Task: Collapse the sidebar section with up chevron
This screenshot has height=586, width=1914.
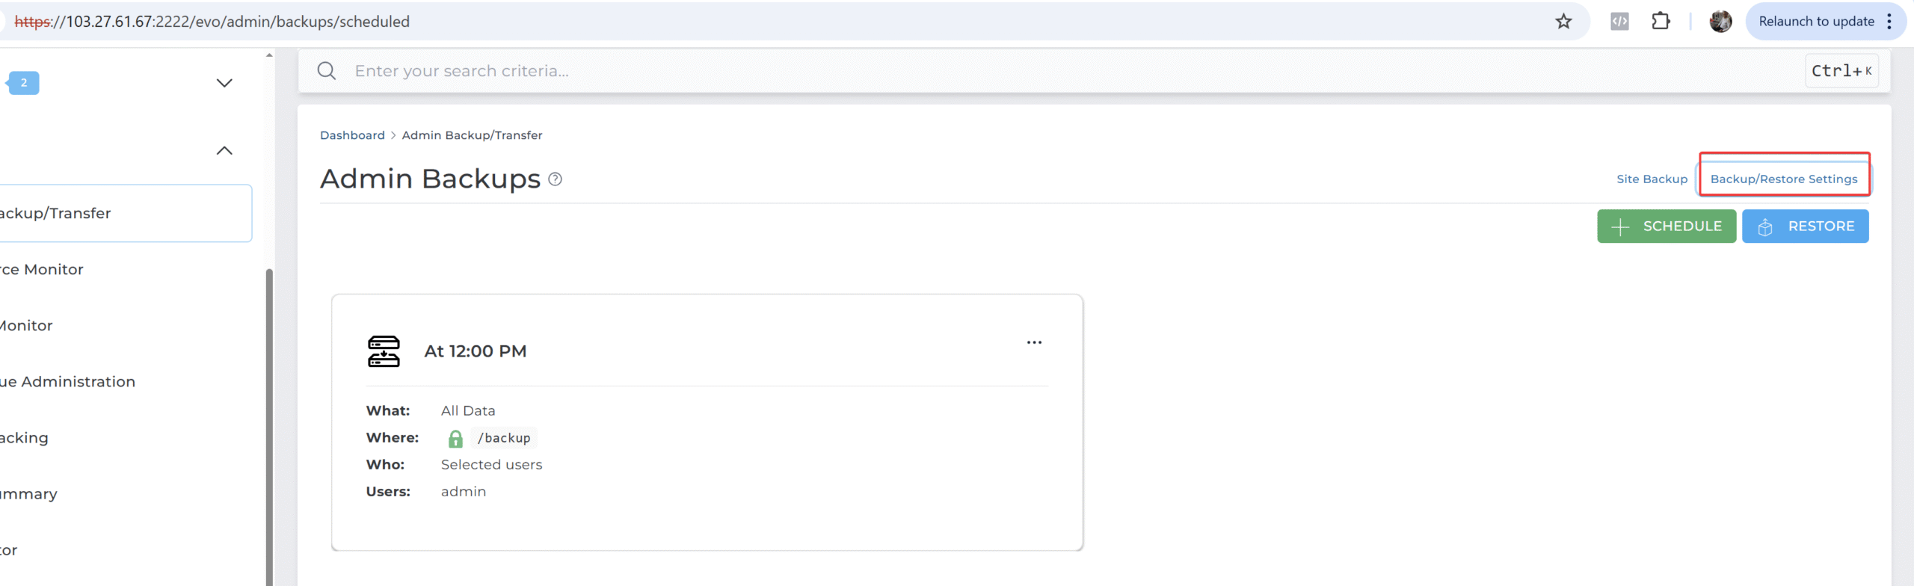Action: pos(224,151)
